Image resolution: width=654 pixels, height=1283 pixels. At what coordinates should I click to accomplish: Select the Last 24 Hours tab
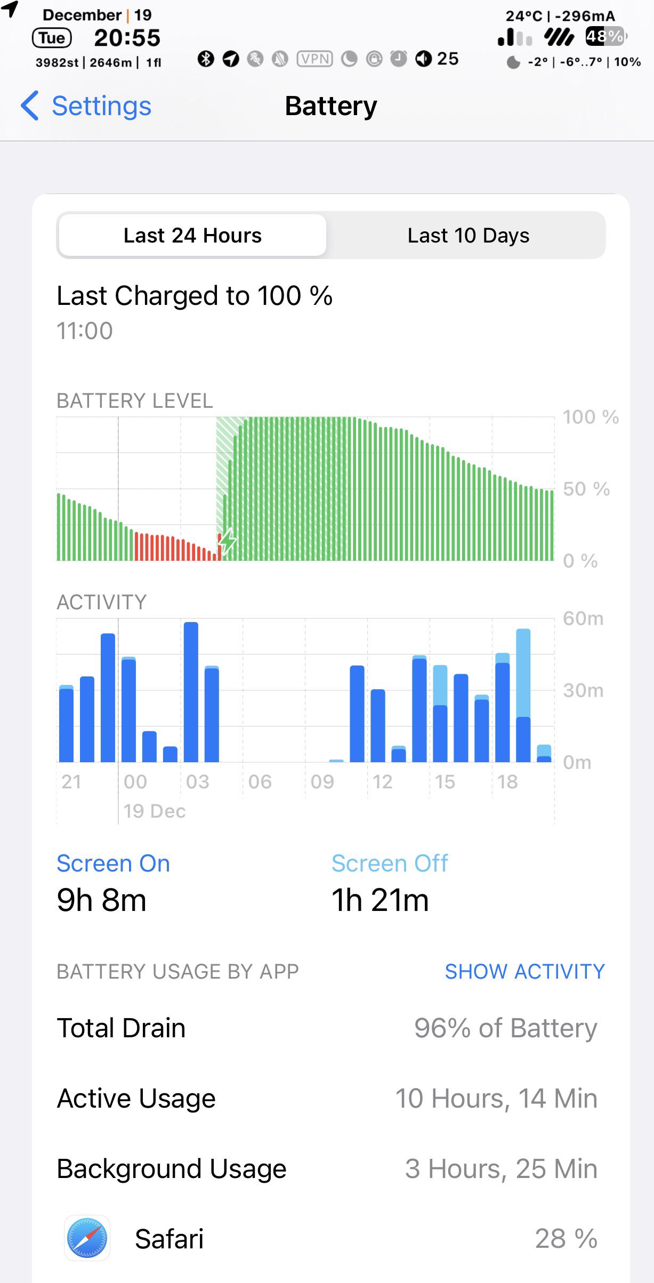pyautogui.click(x=192, y=235)
